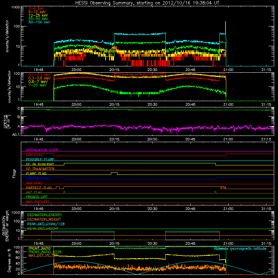
Task: Click the 0.3-0.8 MeV legend label
Action: coord(40,78)
